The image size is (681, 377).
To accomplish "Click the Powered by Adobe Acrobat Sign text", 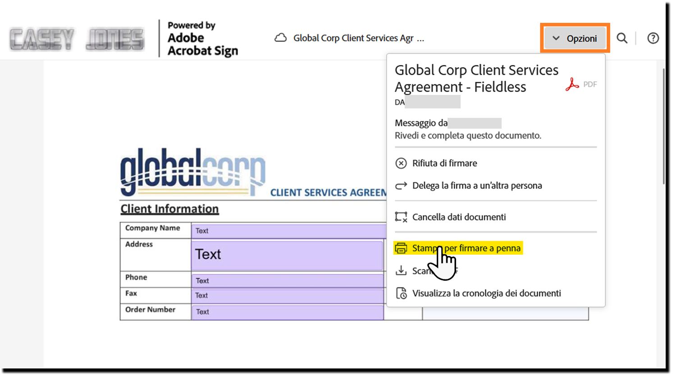I will (202, 39).
